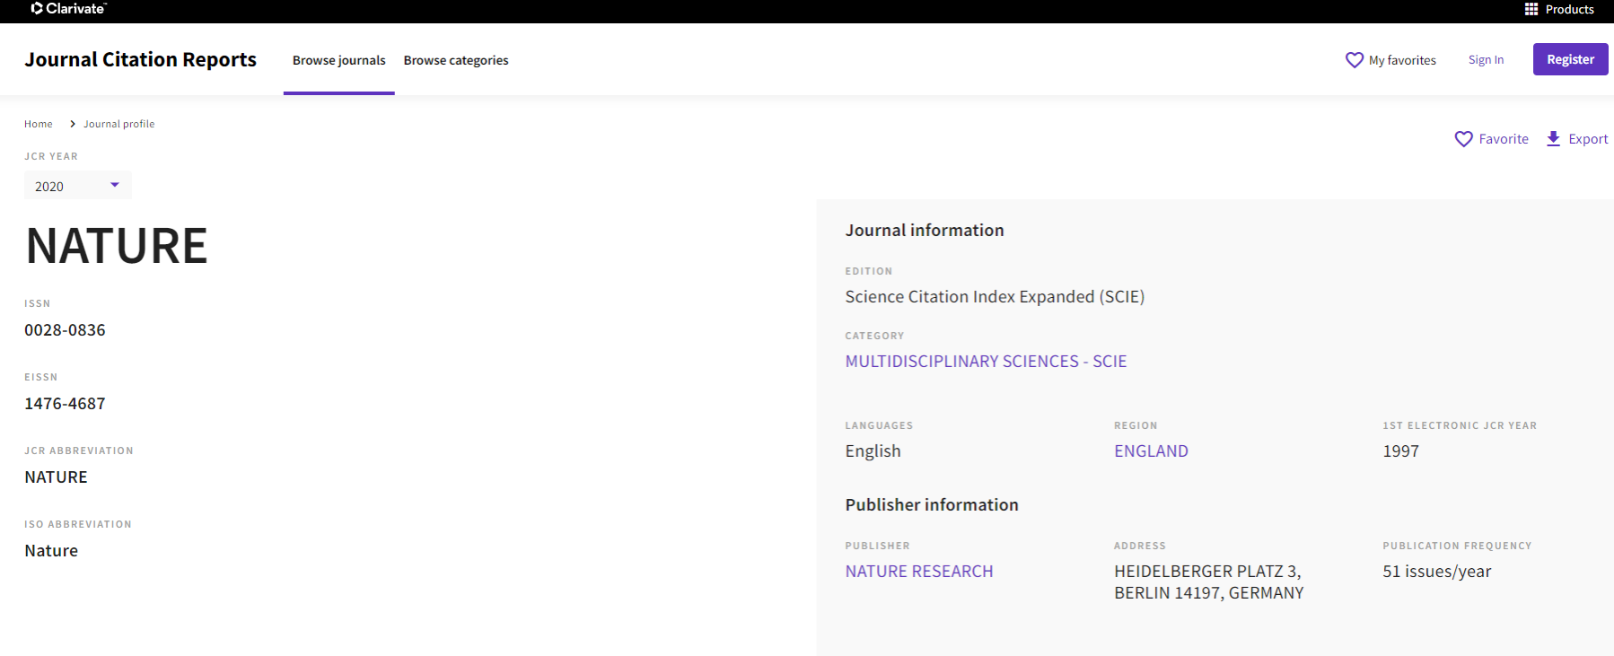Click the Journal Citation Reports title

tap(141, 59)
